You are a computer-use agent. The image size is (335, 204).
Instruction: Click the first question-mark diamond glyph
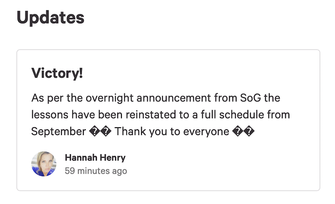[95, 131]
